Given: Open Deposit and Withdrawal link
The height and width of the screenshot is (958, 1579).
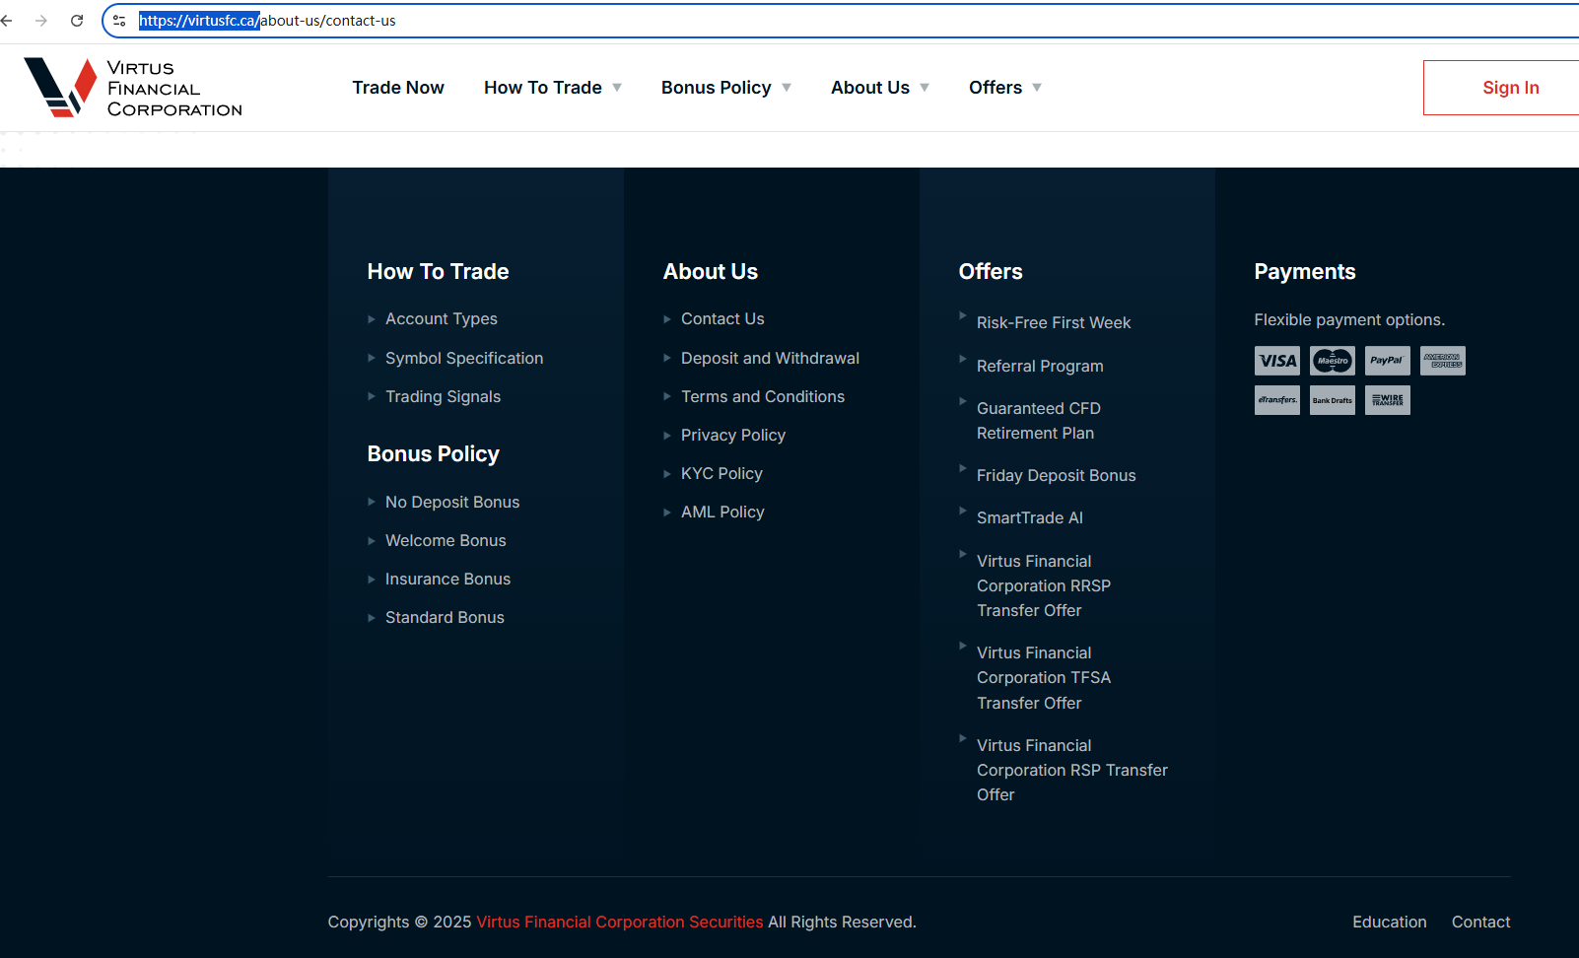Looking at the screenshot, I should [x=770, y=359].
